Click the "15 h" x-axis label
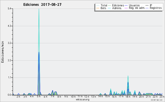This screenshot has width=165, height=102. pos(107,96)
